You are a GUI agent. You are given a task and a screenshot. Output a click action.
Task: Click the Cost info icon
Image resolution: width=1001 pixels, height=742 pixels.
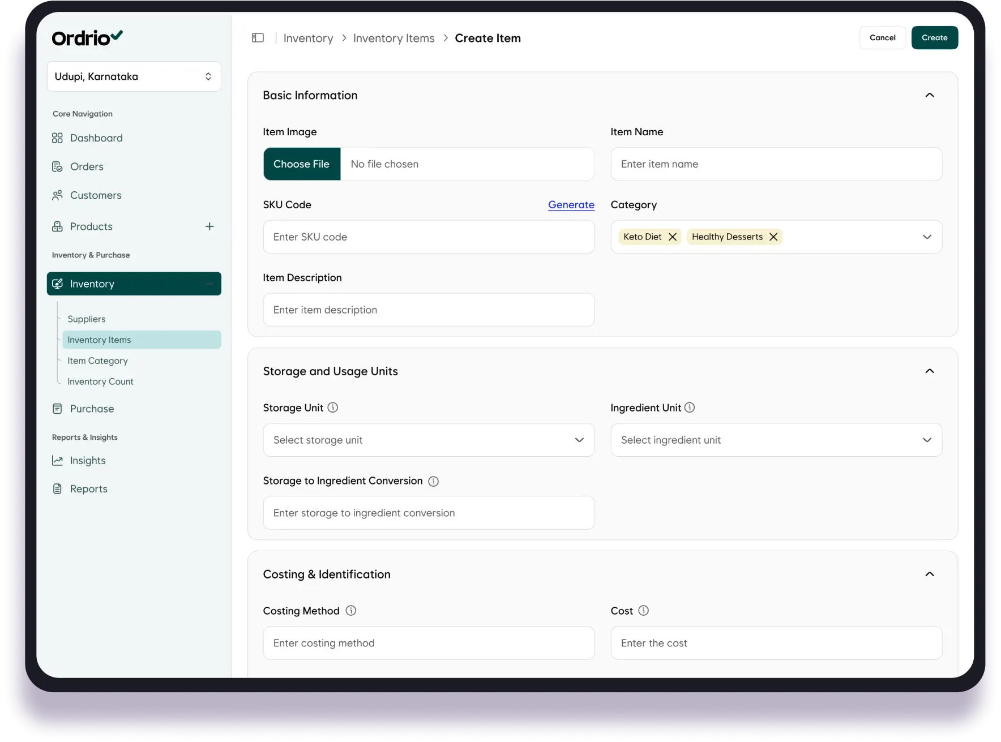click(643, 611)
